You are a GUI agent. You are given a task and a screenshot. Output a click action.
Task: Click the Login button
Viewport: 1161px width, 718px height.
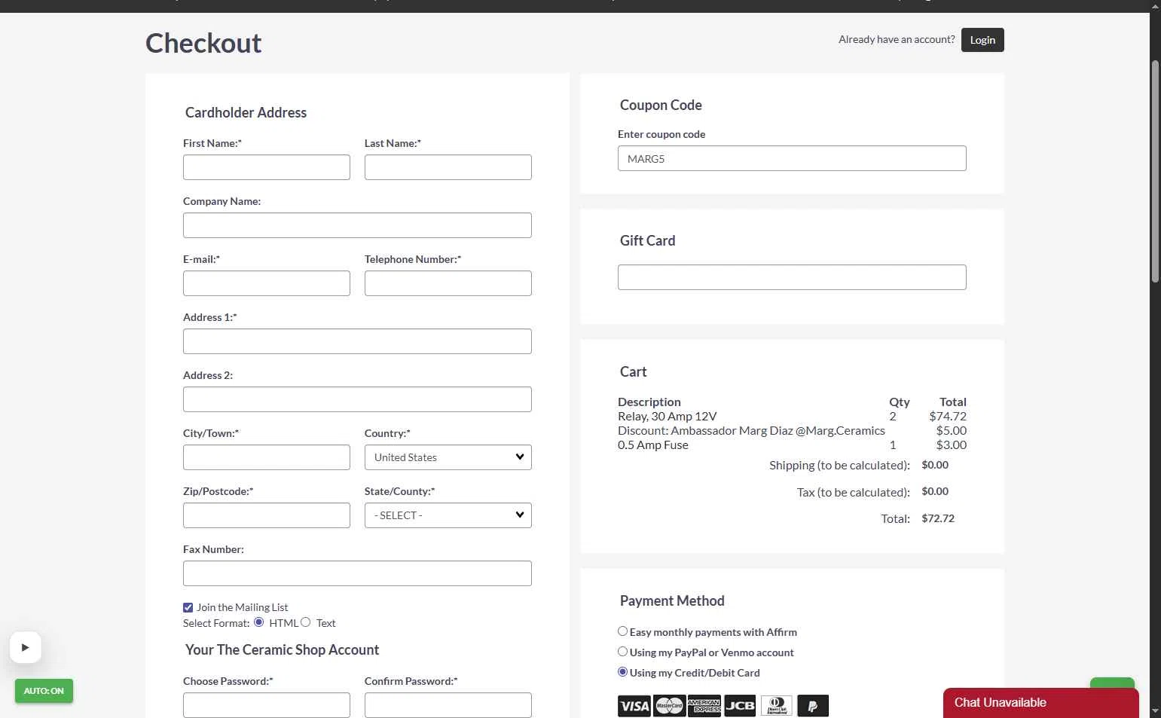[x=982, y=40]
